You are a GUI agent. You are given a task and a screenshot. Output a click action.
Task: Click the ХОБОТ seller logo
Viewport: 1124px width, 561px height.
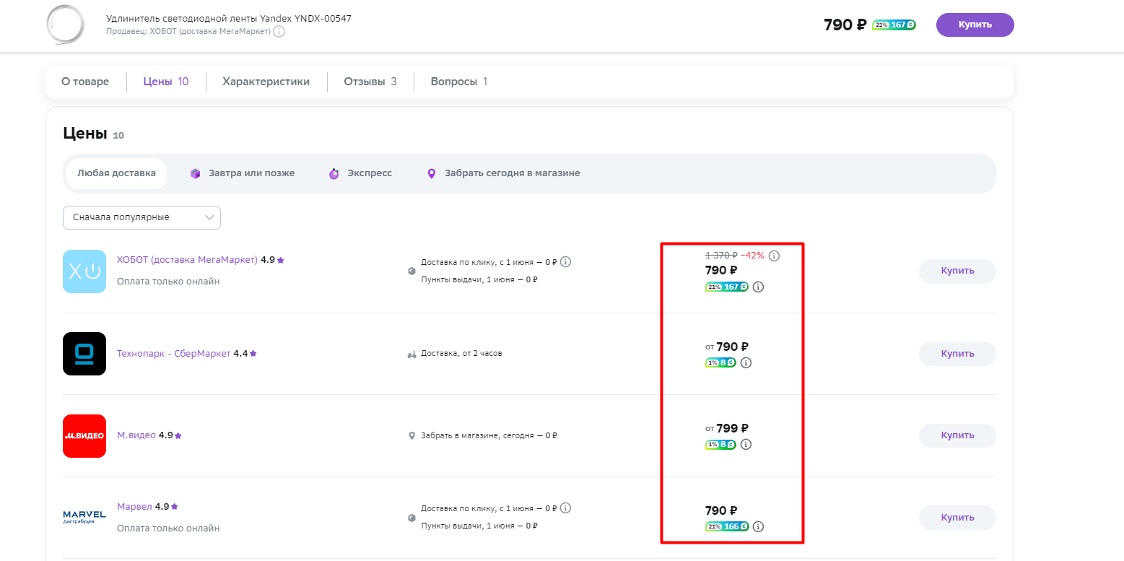click(84, 271)
